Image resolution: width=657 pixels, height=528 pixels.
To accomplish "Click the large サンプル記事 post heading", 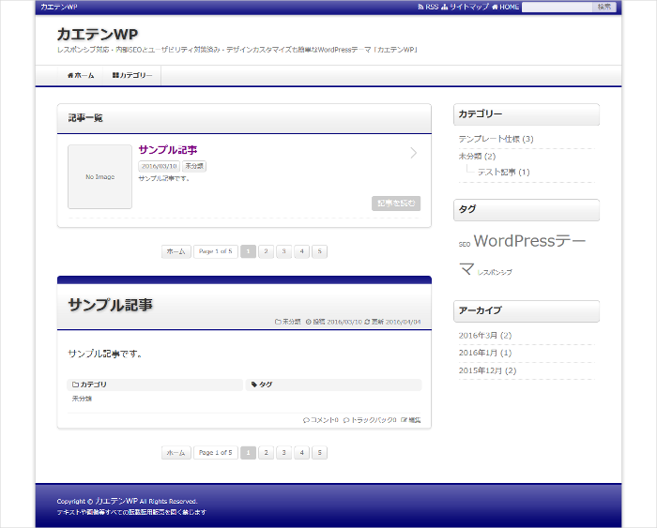I will coord(110,305).
